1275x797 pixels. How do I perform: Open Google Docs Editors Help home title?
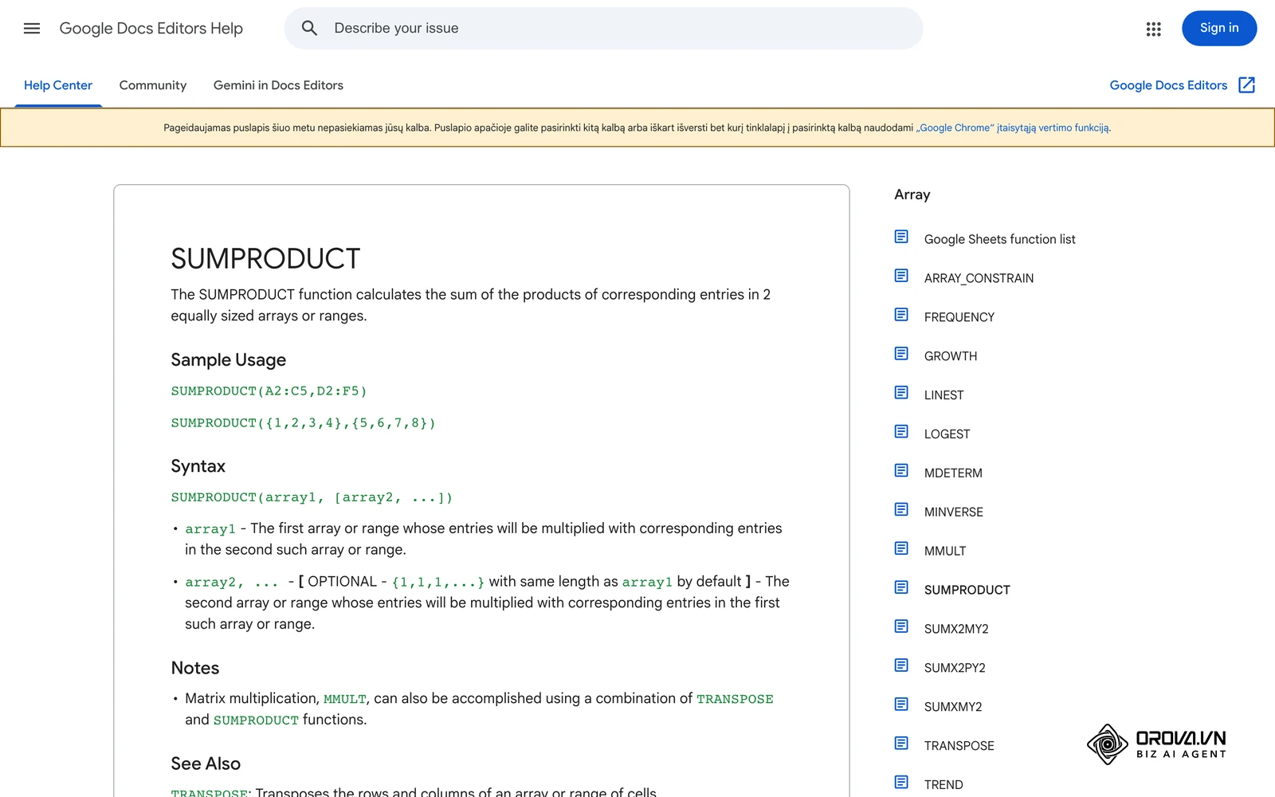[151, 29]
